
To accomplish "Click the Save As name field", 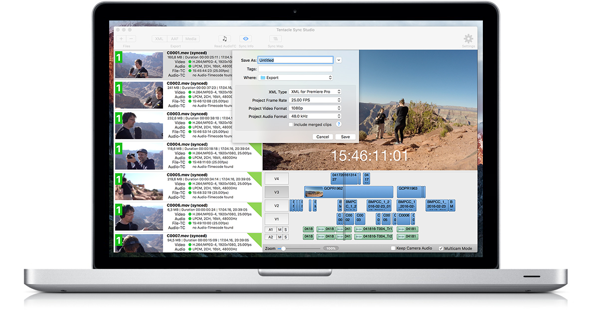I will [295, 60].
